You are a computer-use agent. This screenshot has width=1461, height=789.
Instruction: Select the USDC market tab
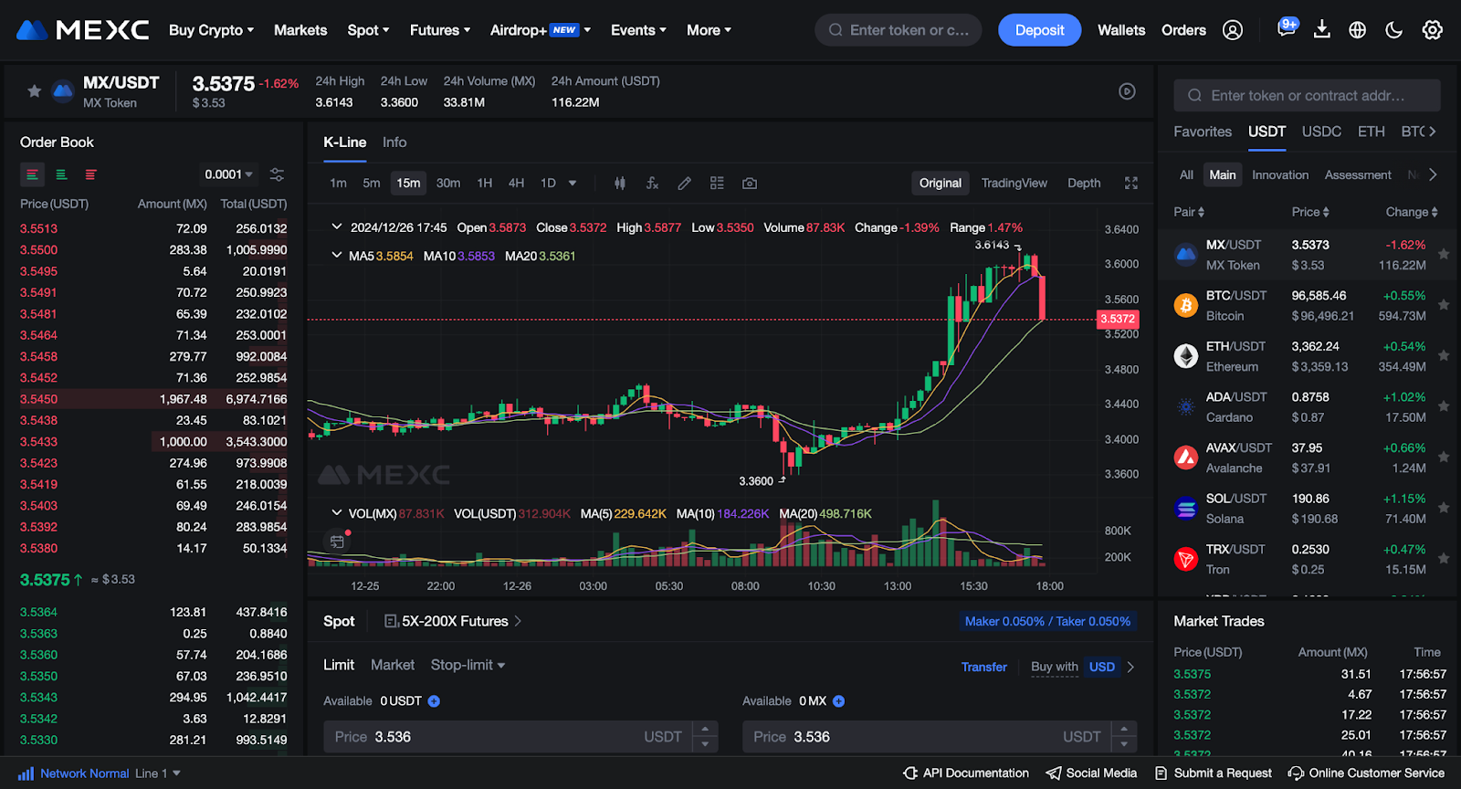click(1321, 131)
